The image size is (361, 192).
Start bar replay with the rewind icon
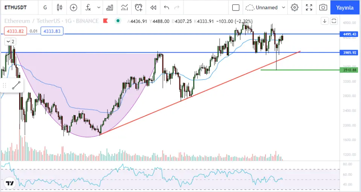tap(153, 8)
